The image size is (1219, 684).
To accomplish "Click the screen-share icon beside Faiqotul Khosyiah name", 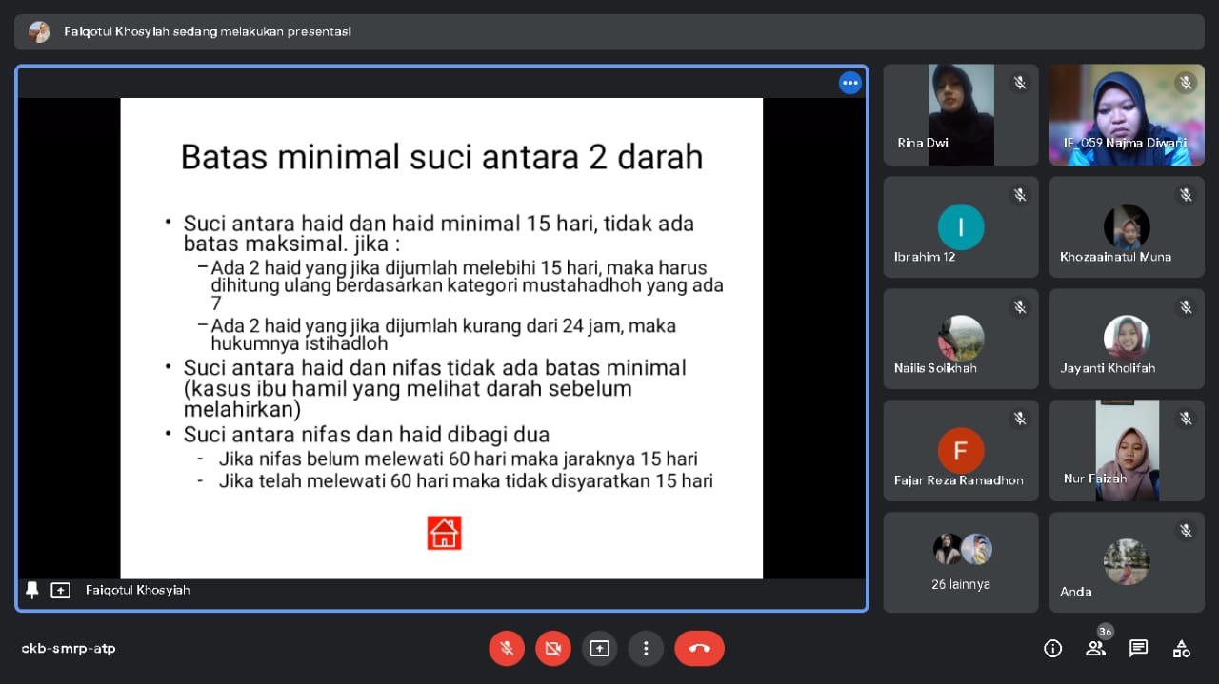I will [x=61, y=591].
